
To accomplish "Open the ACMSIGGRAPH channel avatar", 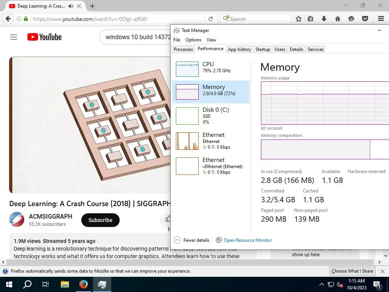I will (x=17, y=219).
